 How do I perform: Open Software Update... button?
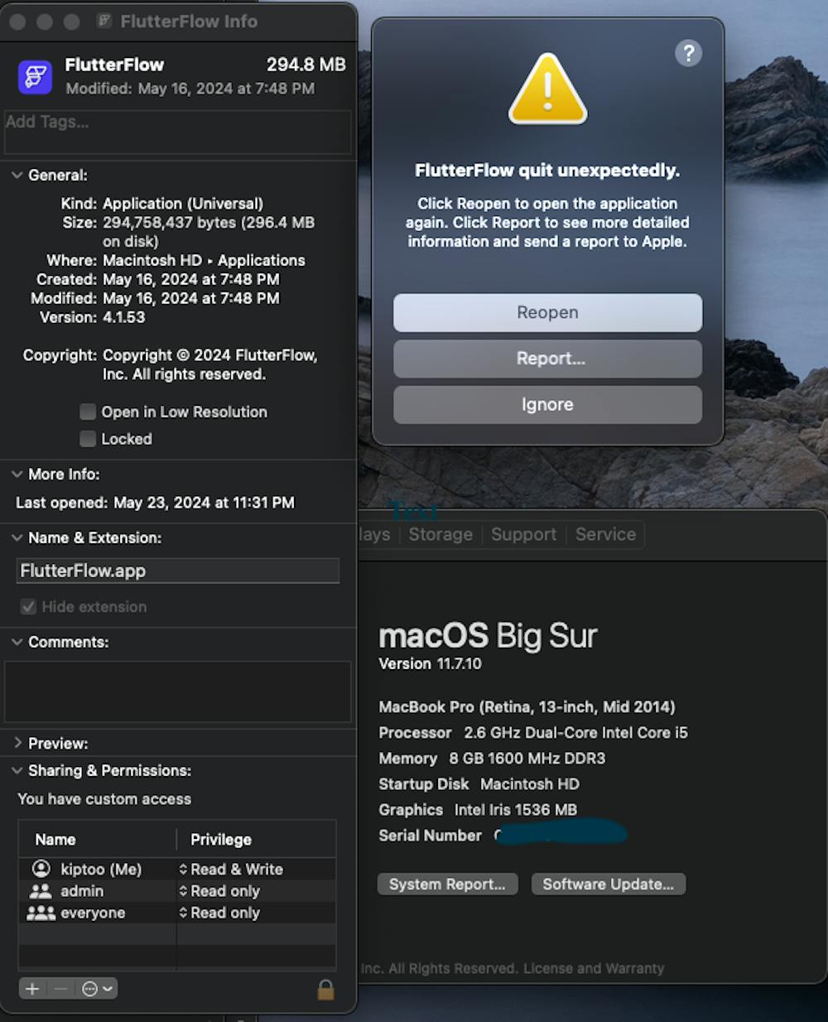click(x=609, y=885)
